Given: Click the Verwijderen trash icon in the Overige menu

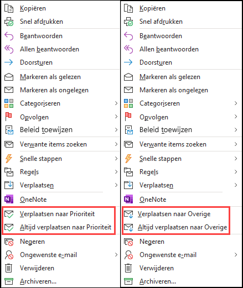Looking at the screenshot, I should pyautogui.click(x=128, y=268).
